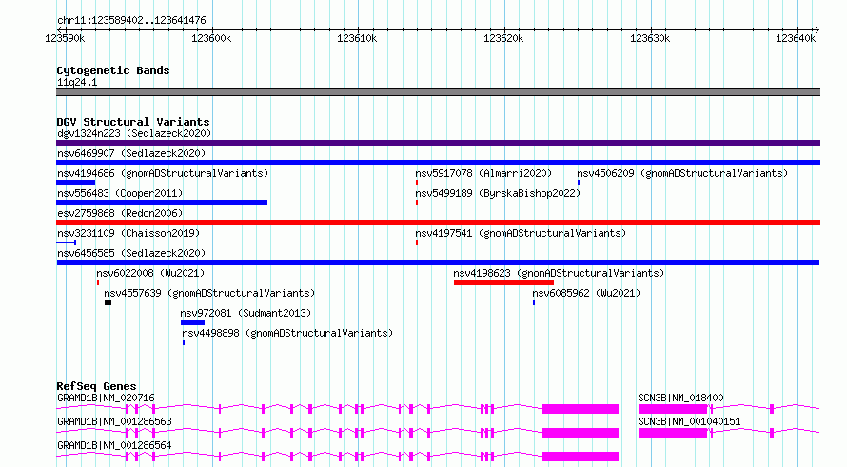Select the purple dgv1324n223 variant bar
Screen dimensions: 847x467
pyautogui.click(x=438, y=143)
